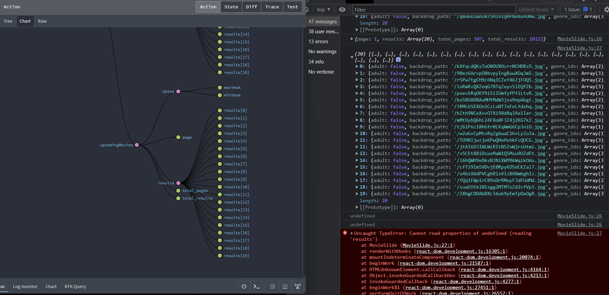Image resolution: width=609 pixels, height=295 pixels.
Task: Expand the lower [[Prototype]]: Array(0) entry
Action: [x=357, y=207]
